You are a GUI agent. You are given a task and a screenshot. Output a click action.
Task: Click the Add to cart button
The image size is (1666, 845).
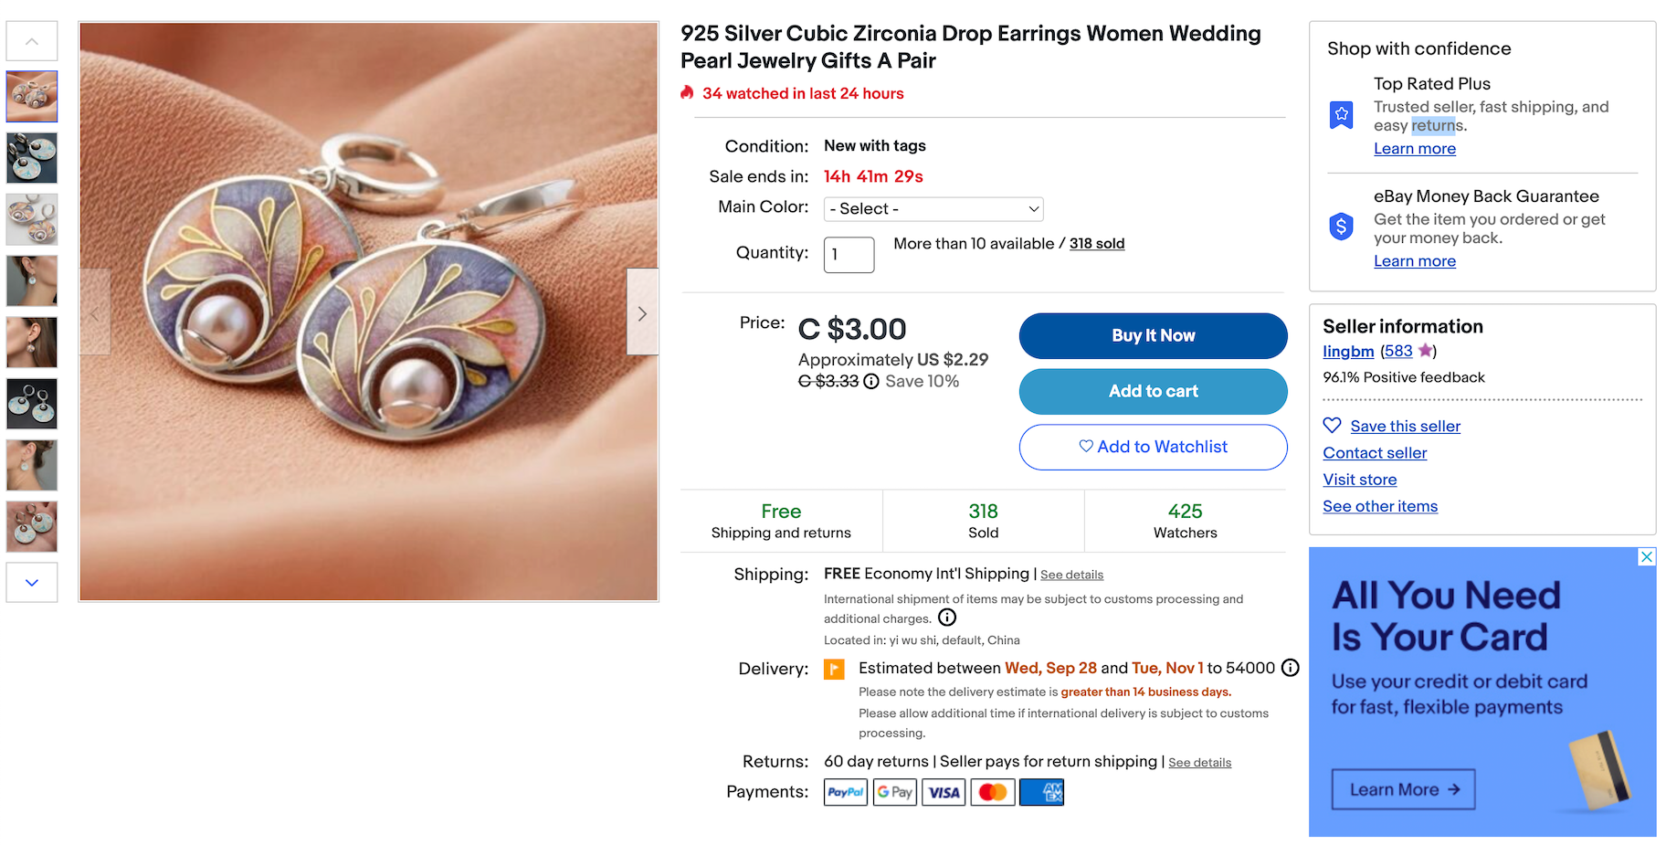pyautogui.click(x=1153, y=391)
